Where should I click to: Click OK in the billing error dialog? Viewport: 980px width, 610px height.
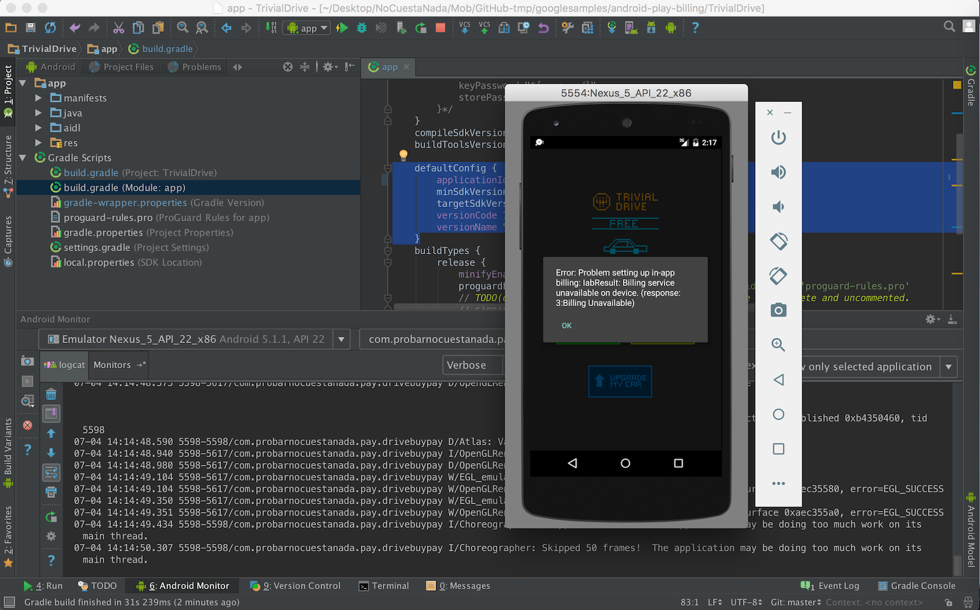(x=567, y=325)
